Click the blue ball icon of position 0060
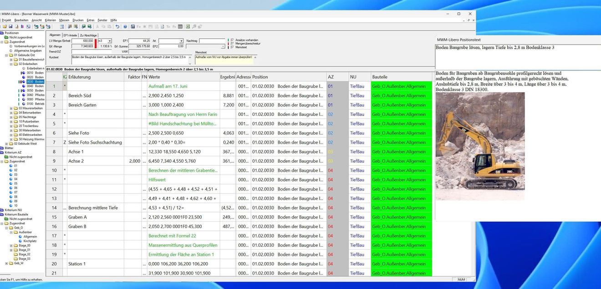This screenshot has width=601, height=289. [x=25, y=95]
